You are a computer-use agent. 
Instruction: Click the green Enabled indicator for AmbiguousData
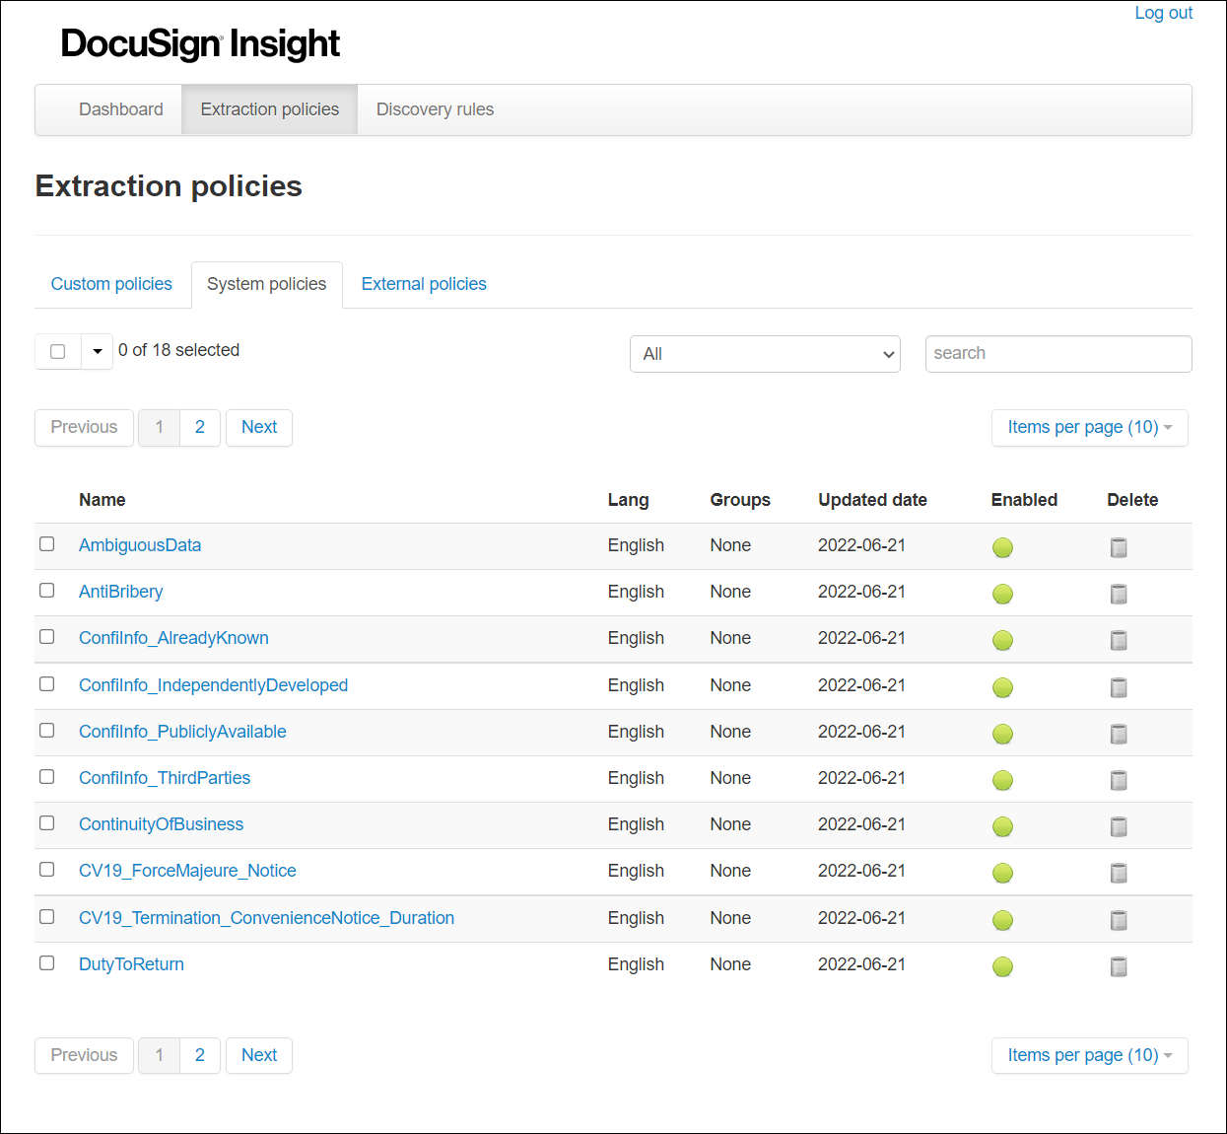pos(1002,547)
